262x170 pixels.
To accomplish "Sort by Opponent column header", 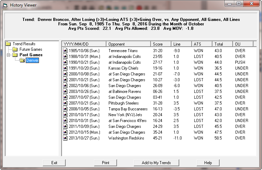I will [x=128, y=44].
